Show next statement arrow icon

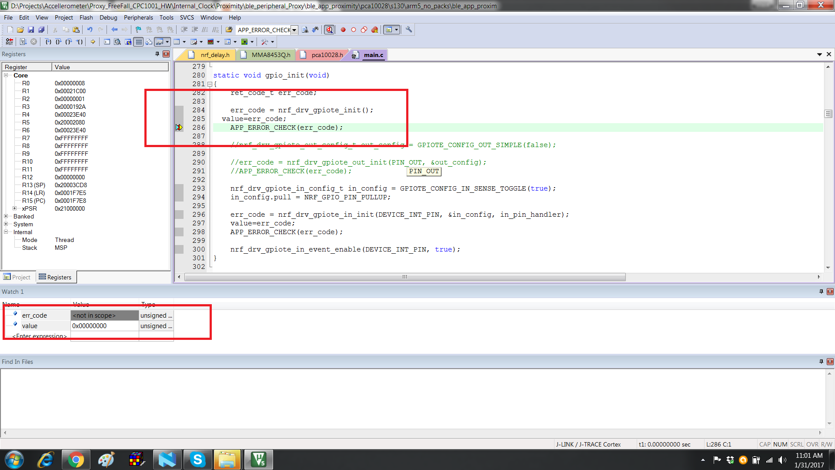tap(93, 42)
